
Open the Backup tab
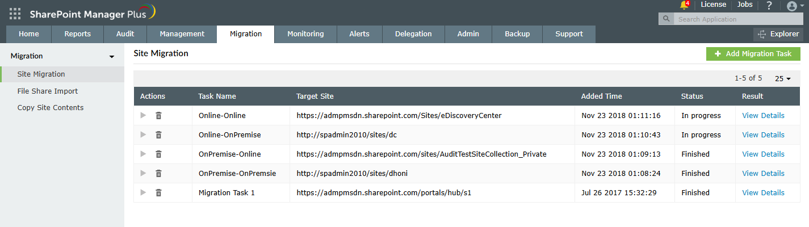pos(517,34)
